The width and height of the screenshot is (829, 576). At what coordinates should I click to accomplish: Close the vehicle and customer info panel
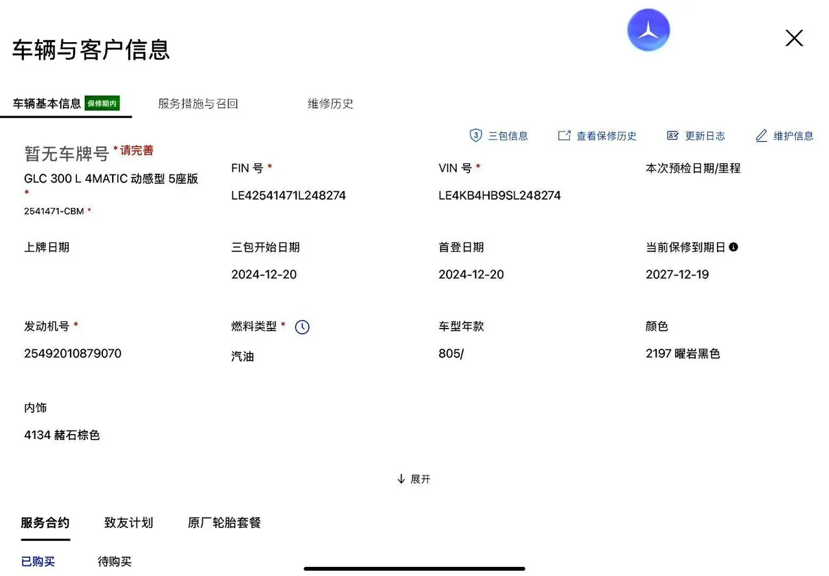point(794,38)
